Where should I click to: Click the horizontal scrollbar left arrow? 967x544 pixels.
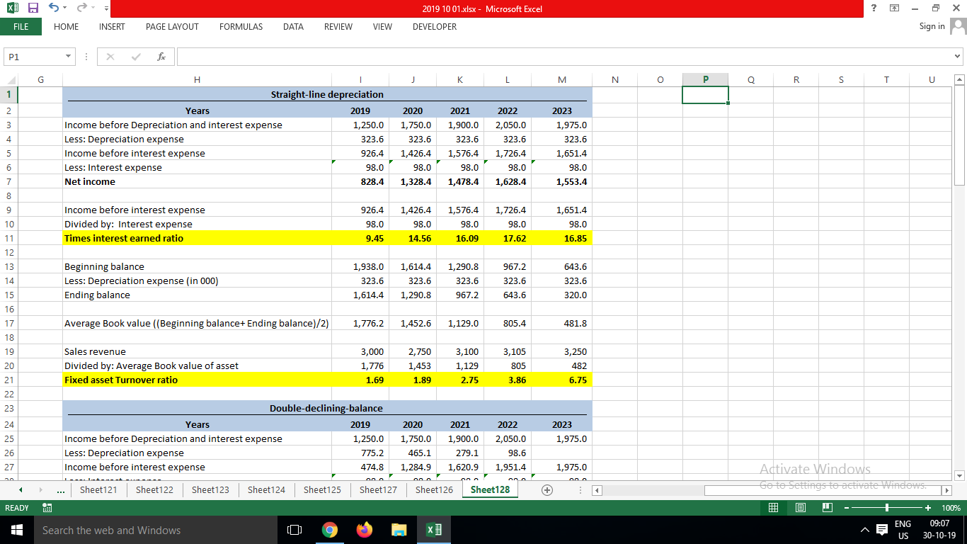597,490
